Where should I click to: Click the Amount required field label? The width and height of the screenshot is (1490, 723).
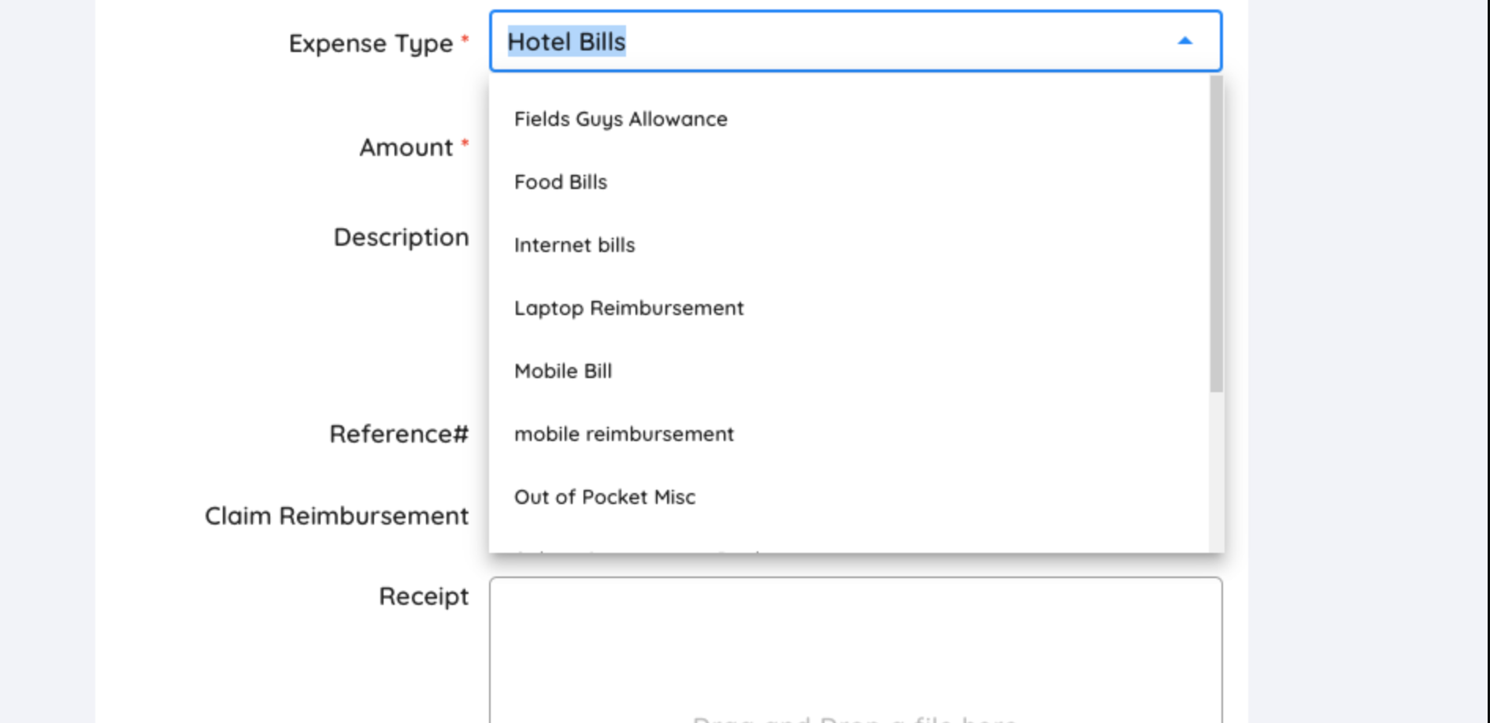(x=406, y=147)
